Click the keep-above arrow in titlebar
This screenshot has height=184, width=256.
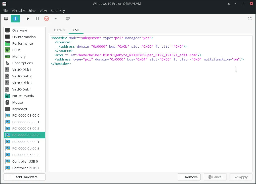tap(229, 4)
